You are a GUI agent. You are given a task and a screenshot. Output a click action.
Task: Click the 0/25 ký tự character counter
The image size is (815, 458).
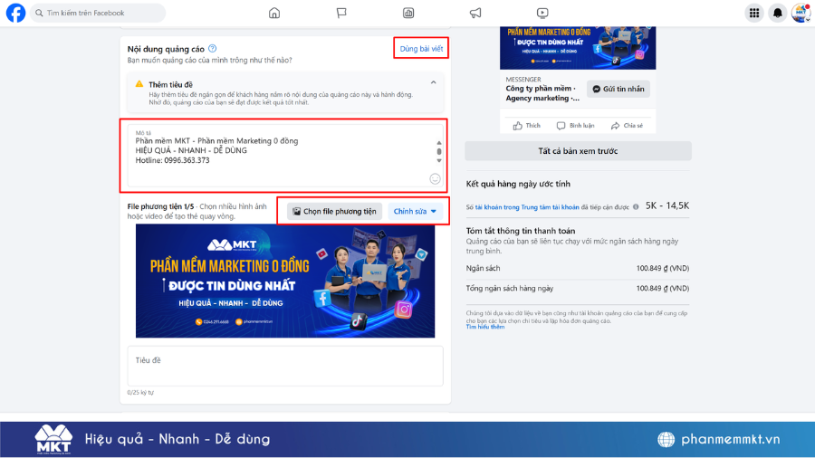140,393
